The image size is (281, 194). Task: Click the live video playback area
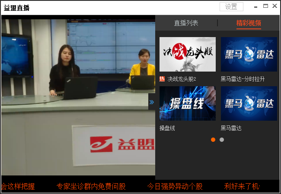tap(78, 97)
